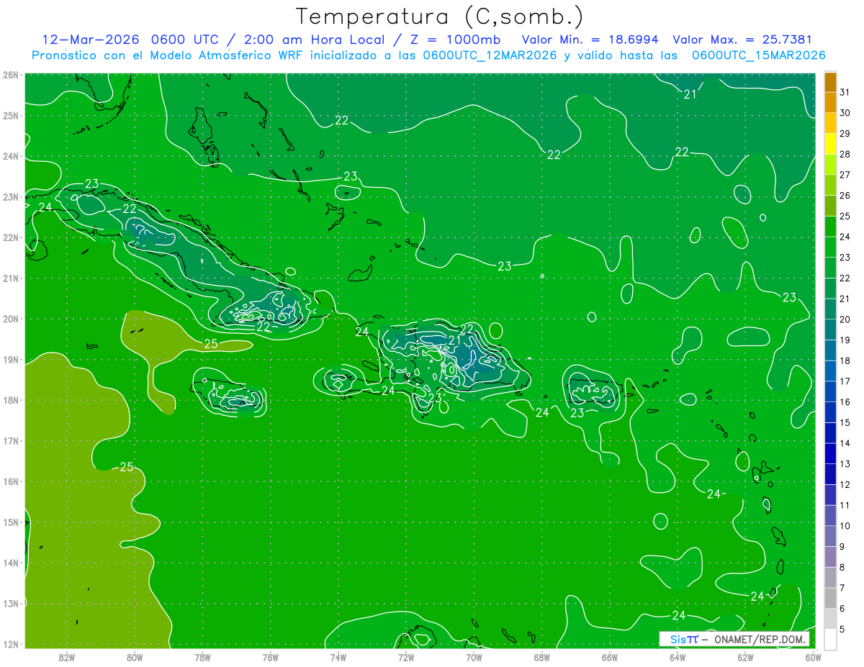Click the latitude label "12N"
864x667 pixels.
(x=11, y=644)
